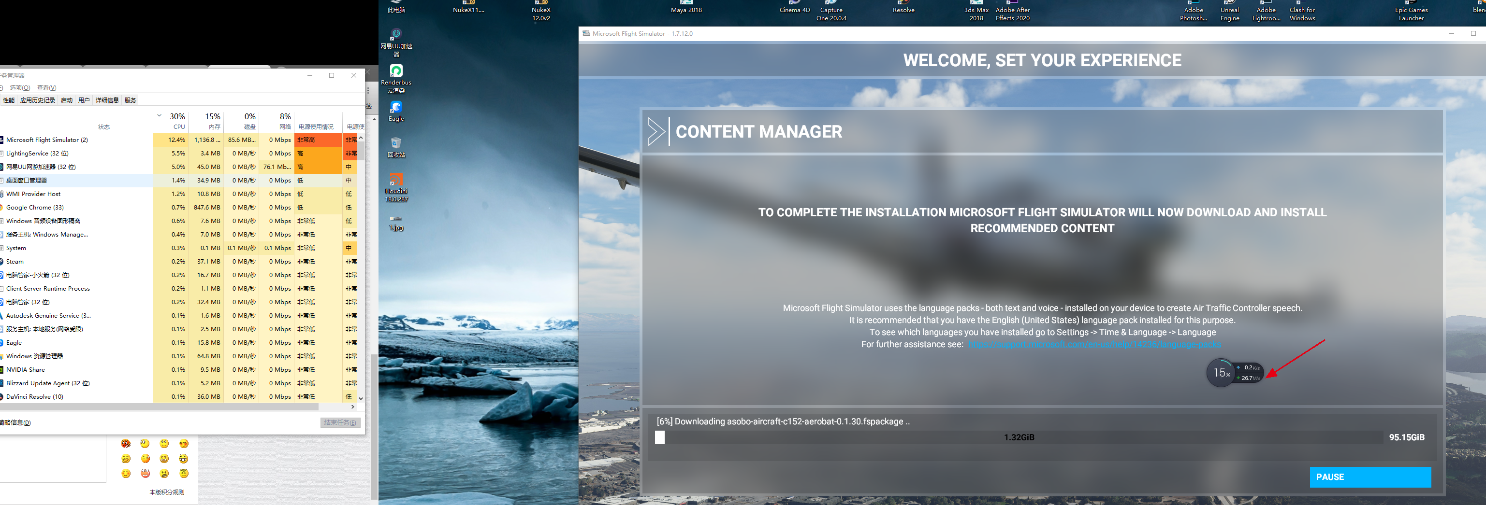Sort processes by the CPU column header
Viewport: 1486px width, 505px height.
pyautogui.click(x=176, y=121)
